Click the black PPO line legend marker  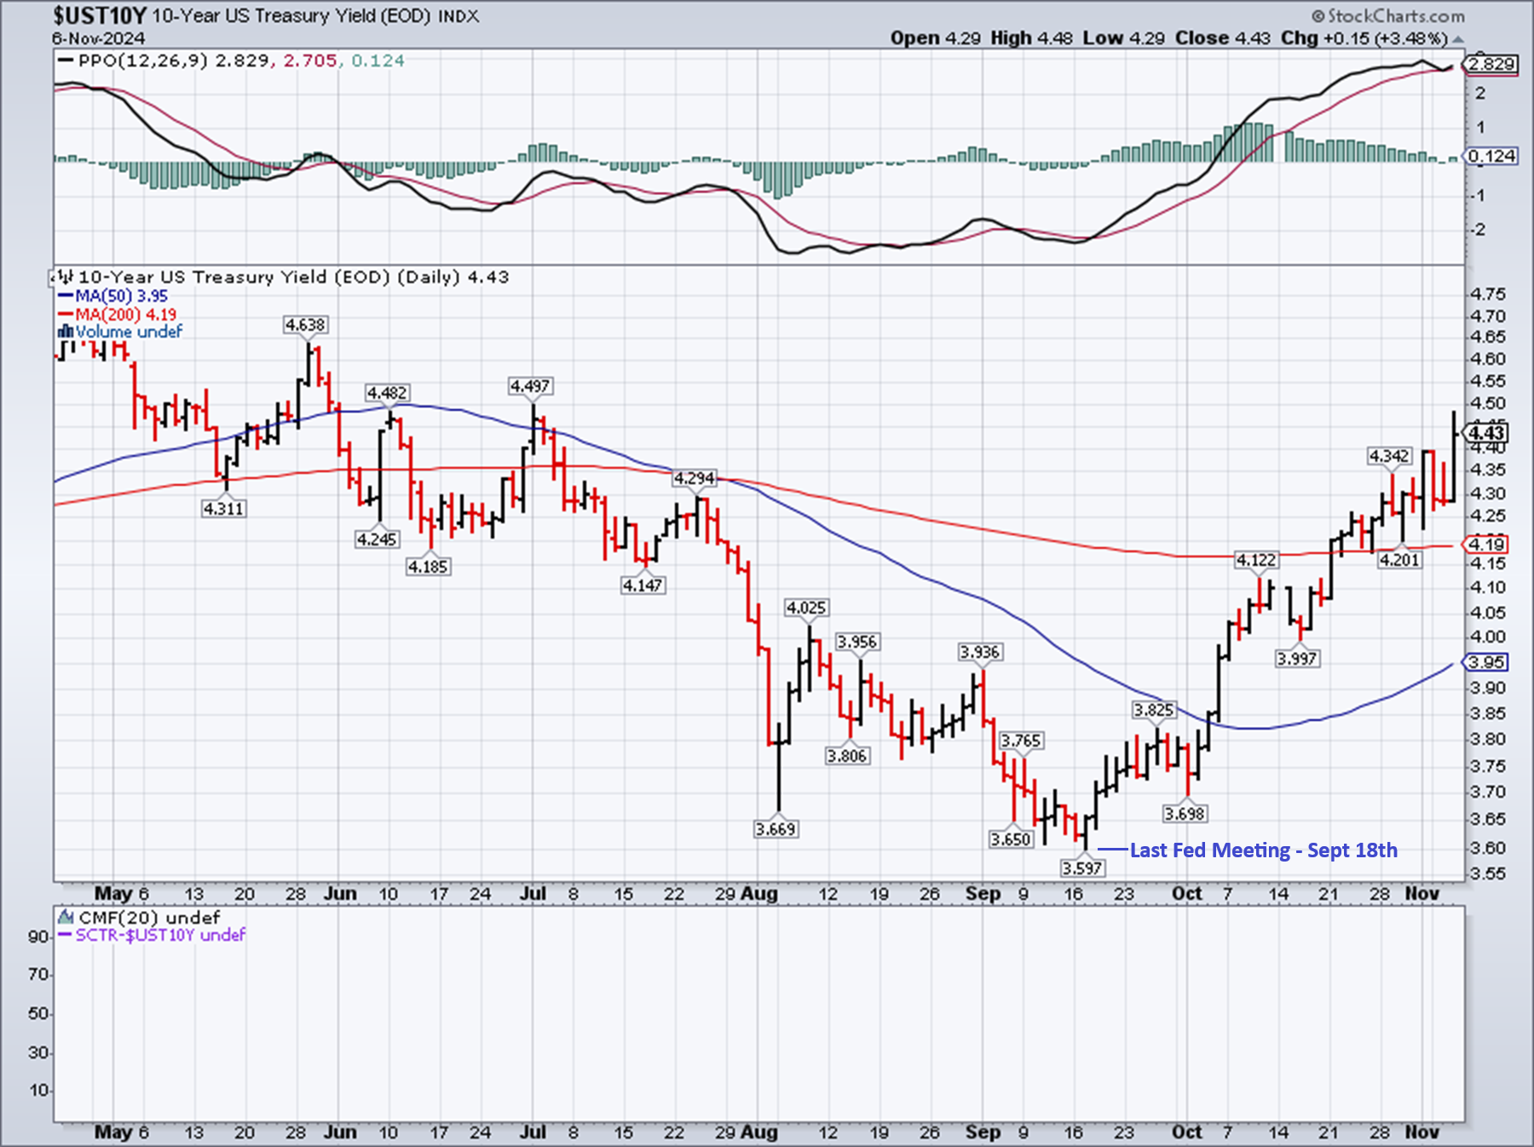65,61
